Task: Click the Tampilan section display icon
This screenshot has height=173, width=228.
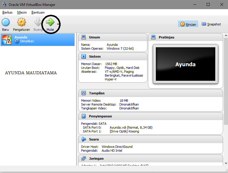Action: pyautogui.click(x=84, y=93)
